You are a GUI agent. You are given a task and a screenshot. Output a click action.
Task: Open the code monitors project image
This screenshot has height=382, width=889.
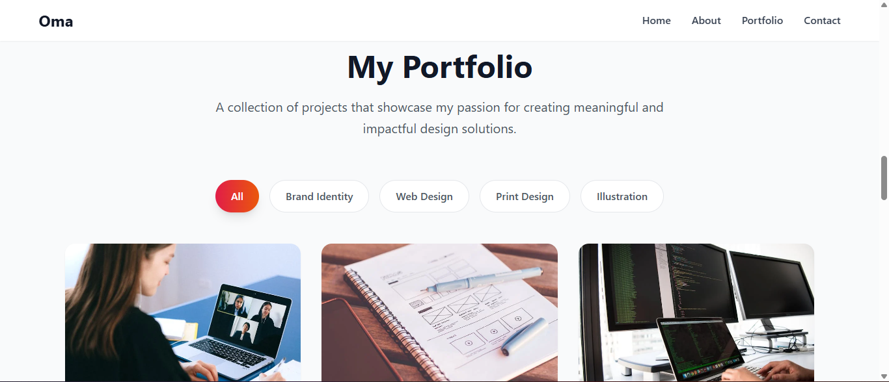(696, 312)
